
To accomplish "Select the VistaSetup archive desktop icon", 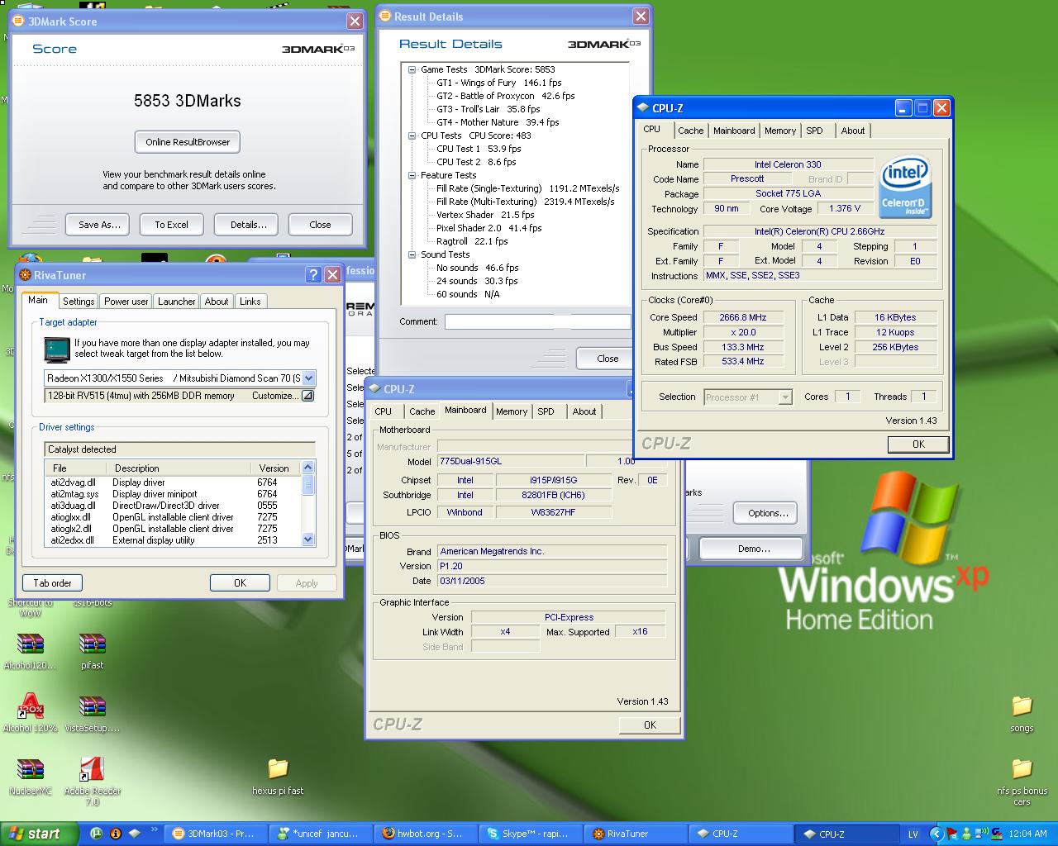I will point(93,714).
